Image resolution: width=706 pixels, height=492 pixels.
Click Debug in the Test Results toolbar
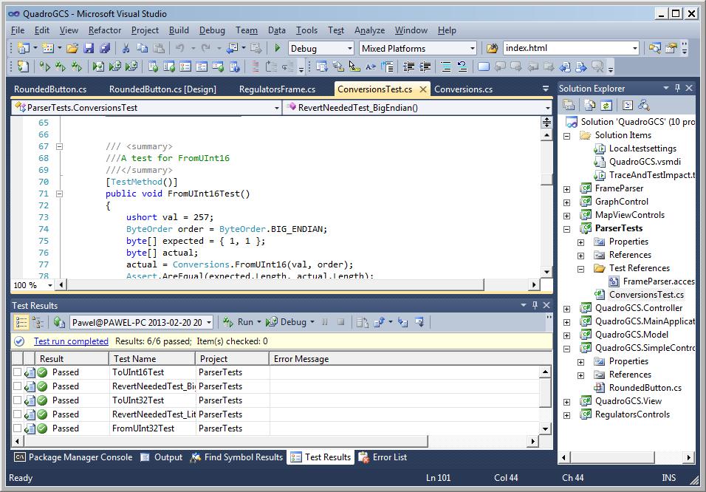(287, 322)
